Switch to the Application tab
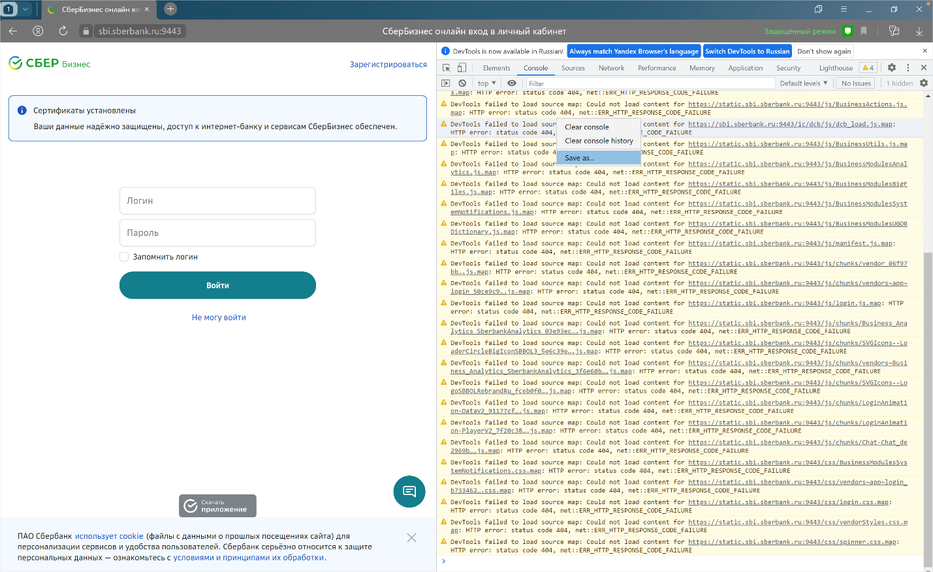Viewport: 933px width, 572px height. click(746, 68)
